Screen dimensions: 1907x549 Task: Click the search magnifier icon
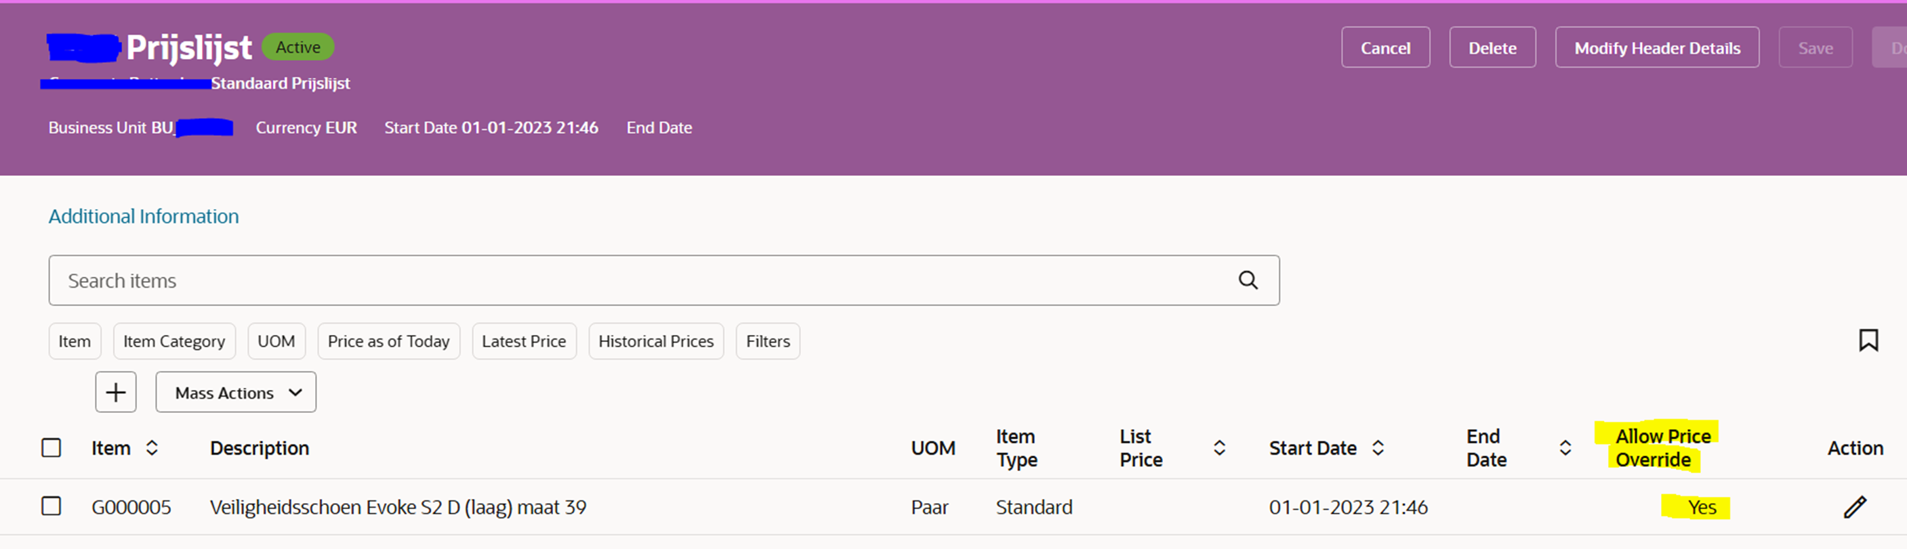(x=1248, y=280)
